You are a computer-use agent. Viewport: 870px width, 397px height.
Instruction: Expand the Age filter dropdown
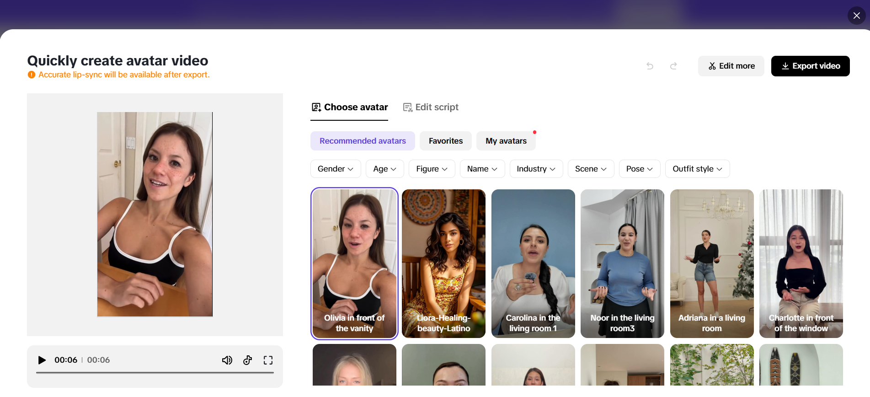pos(384,169)
